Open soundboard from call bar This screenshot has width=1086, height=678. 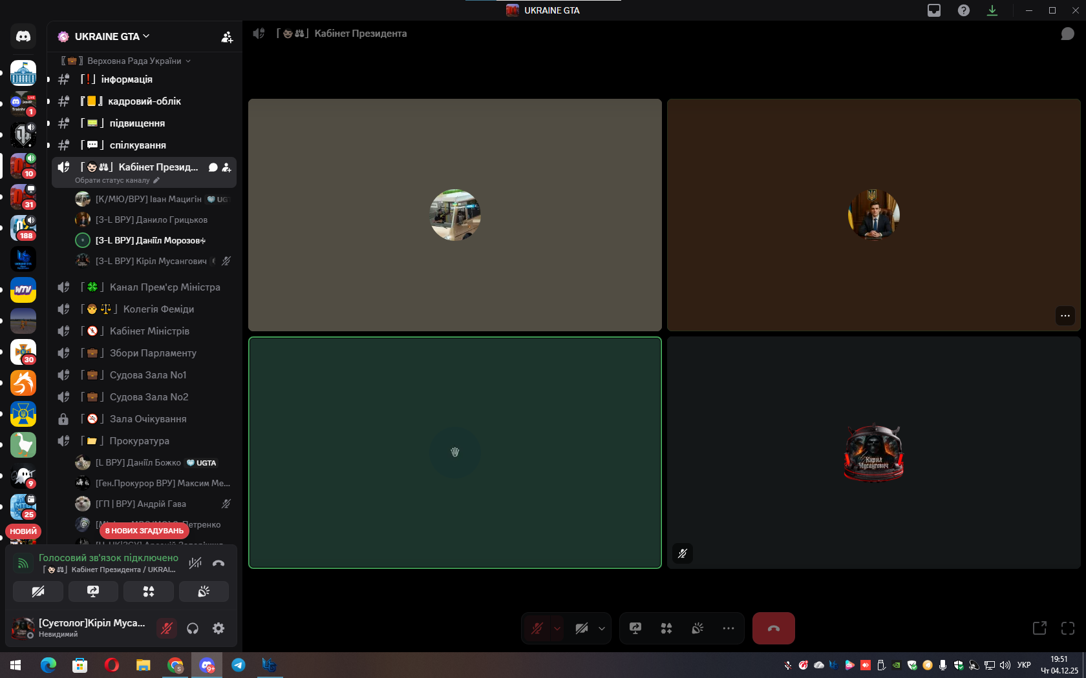(697, 628)
